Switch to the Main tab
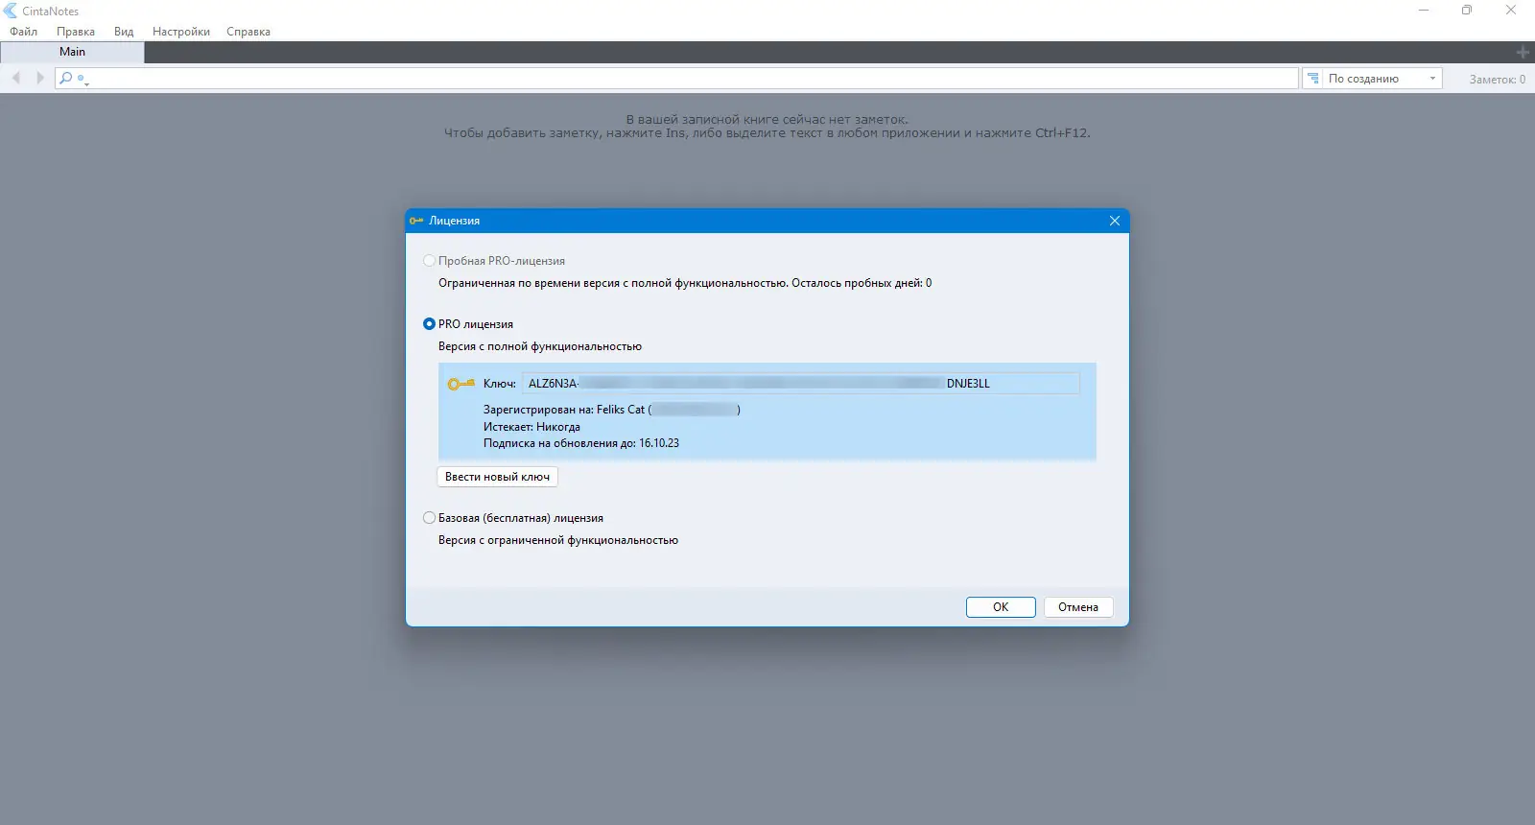Viewport: 1535px width, 825px height. (72, 52)
